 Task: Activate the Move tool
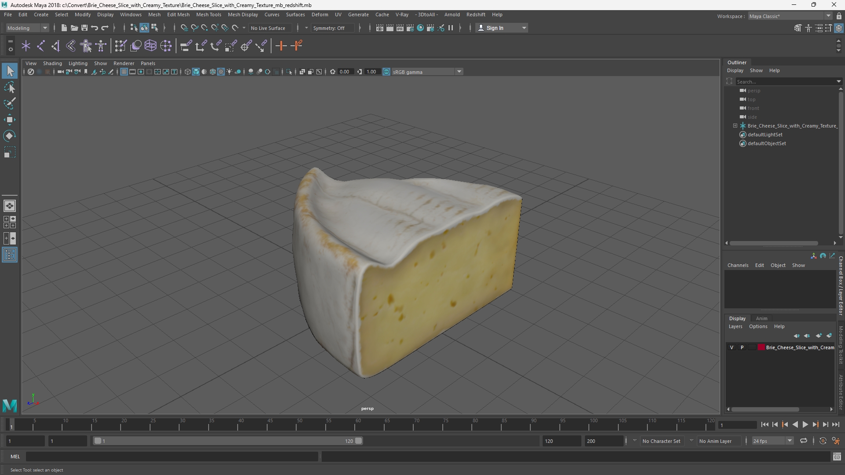point(10,120)
